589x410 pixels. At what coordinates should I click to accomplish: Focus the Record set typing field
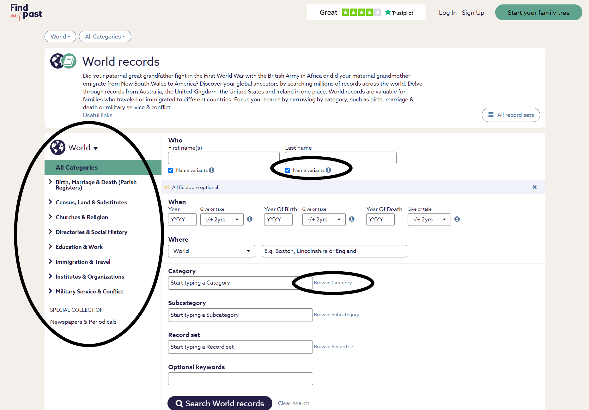(240, 347)
